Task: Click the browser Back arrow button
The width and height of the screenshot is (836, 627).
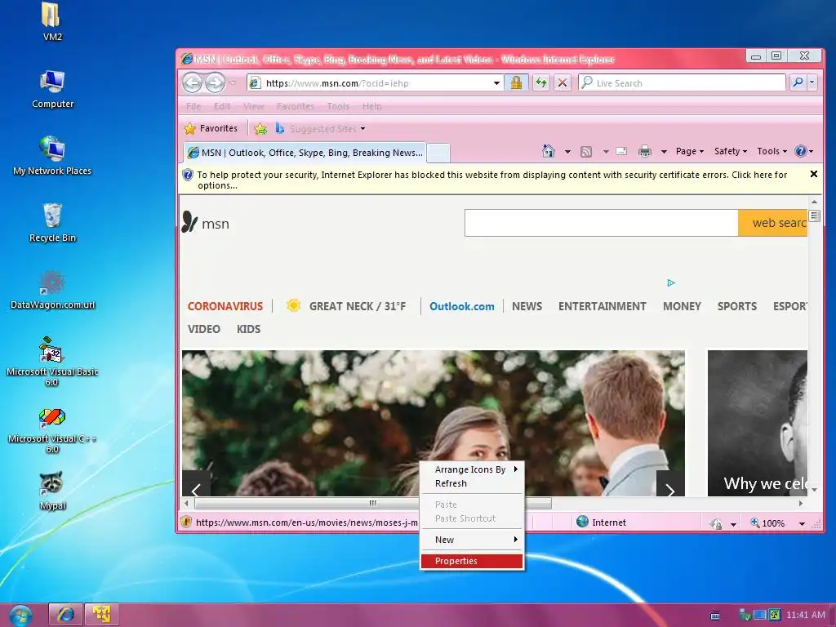Action: pos(193,82)
